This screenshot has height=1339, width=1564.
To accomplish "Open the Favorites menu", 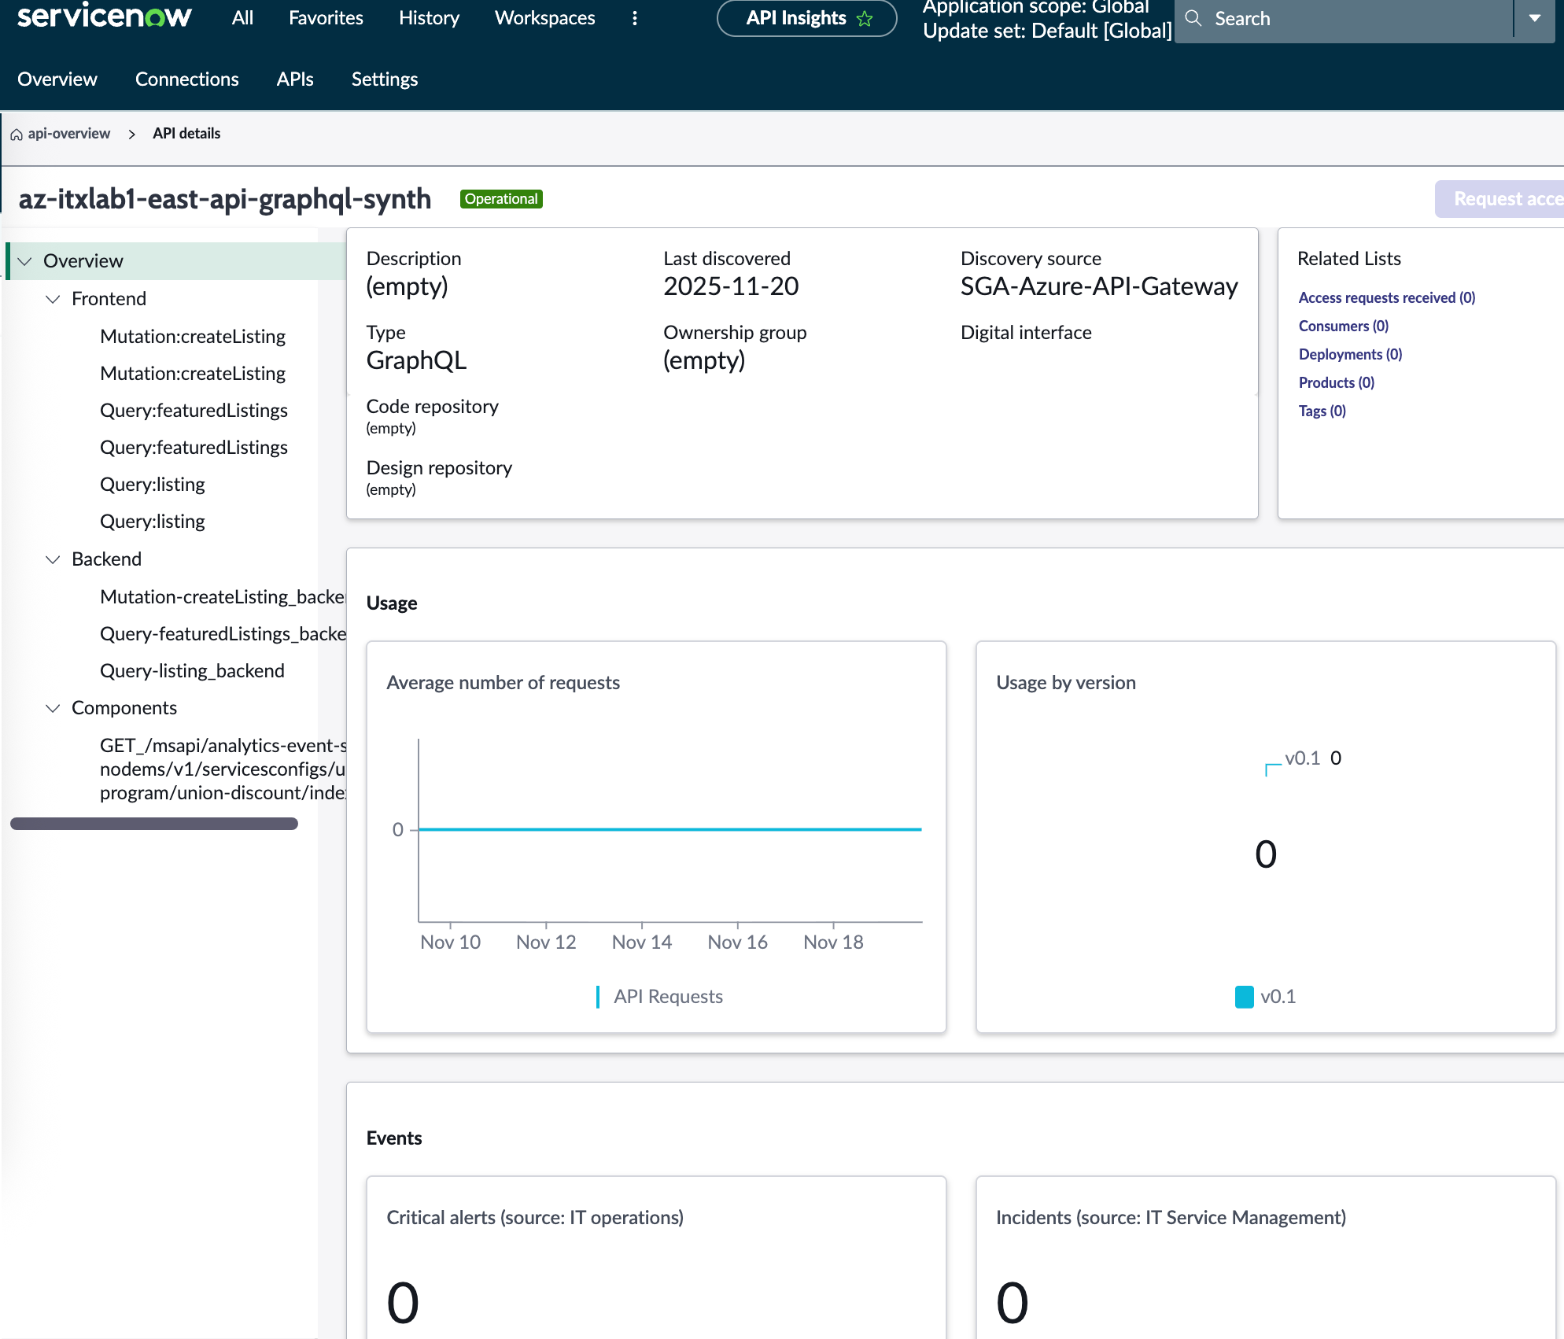I will [x=326, y=18].
